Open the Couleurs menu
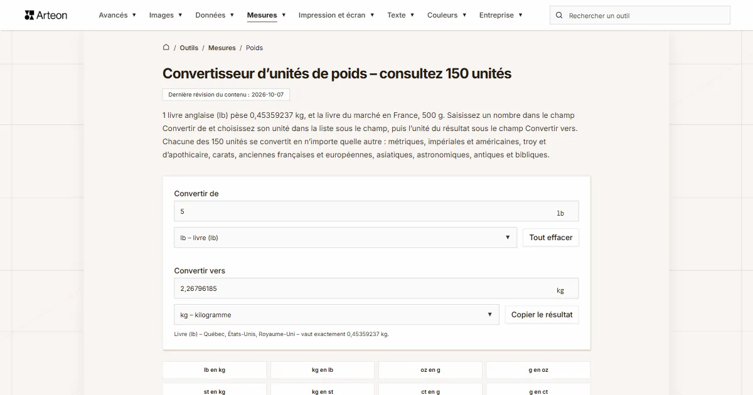This screenshot has height=395, width=753. click(447, 15)
